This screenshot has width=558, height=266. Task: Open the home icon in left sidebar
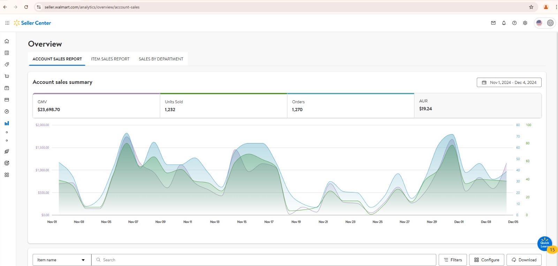click(x=7, y=41)
